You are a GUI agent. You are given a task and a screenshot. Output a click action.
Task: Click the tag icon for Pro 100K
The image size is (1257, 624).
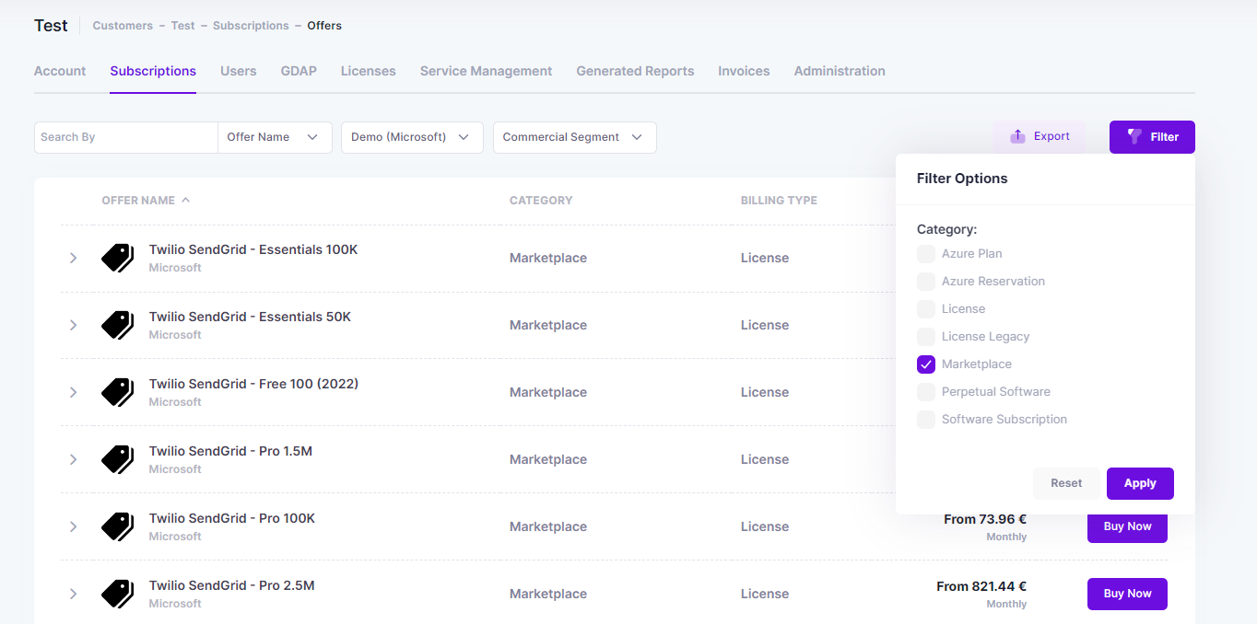(117, 526)
